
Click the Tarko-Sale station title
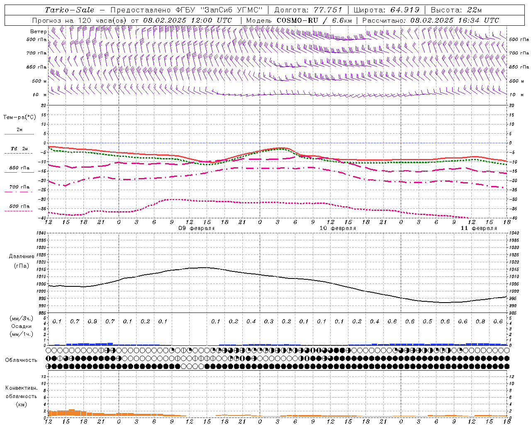pos(70,10)
